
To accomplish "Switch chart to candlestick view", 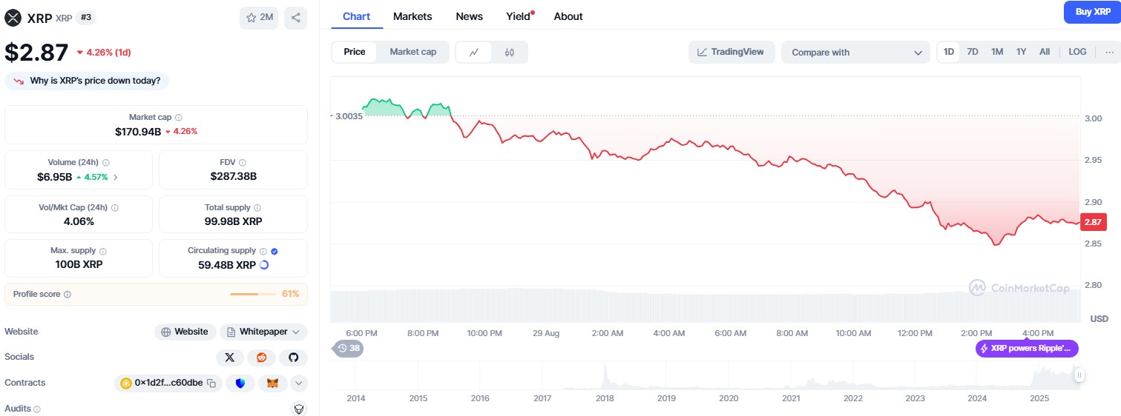I will (509, 52).
